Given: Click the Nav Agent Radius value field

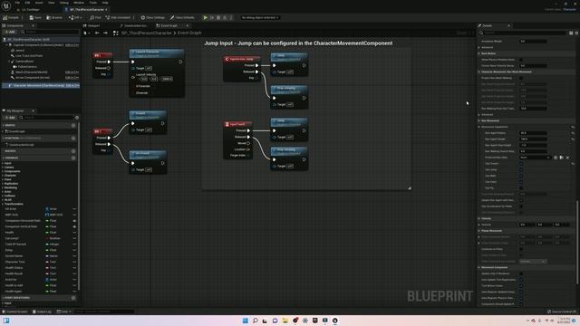Looking at the screenshot, I should (x=533, y=133).
